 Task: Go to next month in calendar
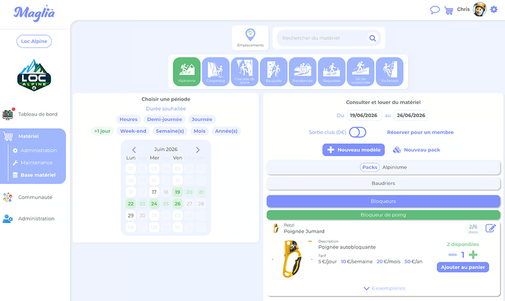click(x=198, y=150)
